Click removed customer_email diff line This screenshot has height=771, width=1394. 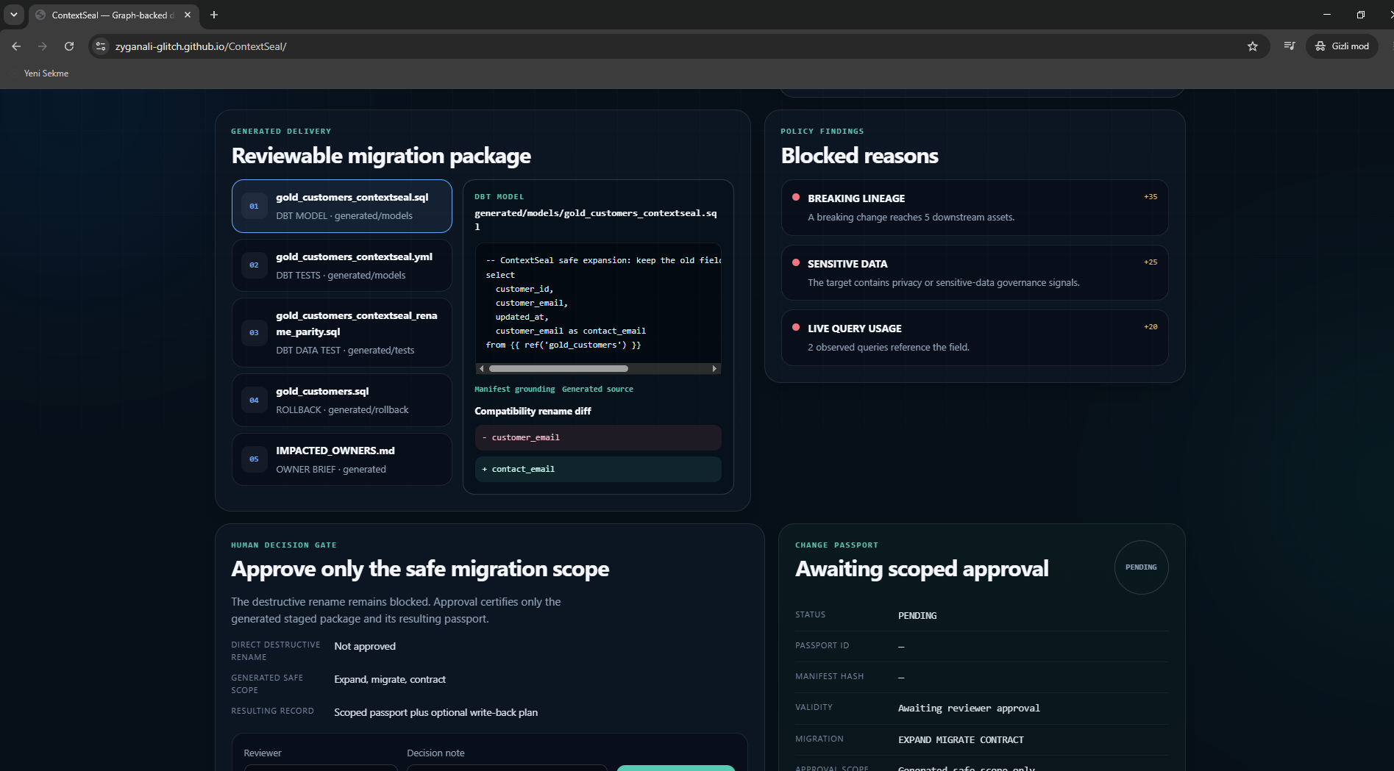point(598,437)
